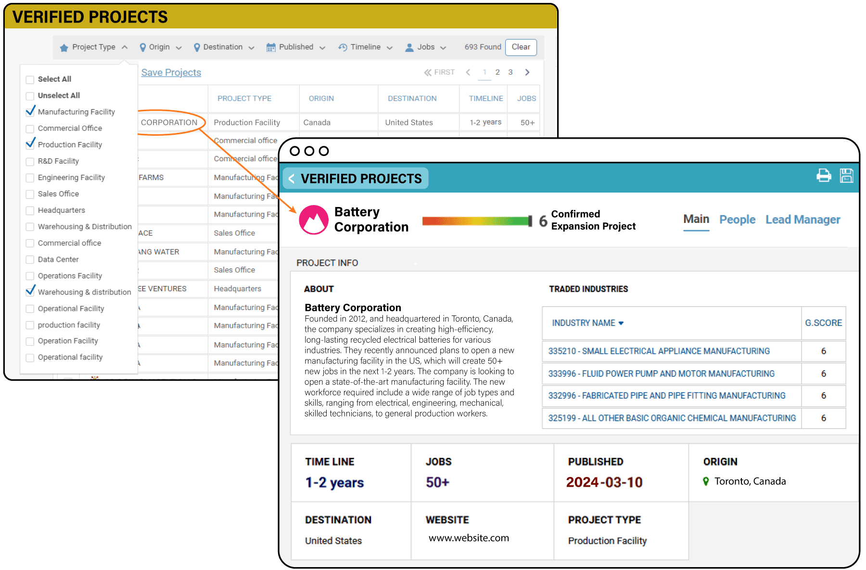Sort by Industry Name column header
866x570 pixels.
pos(587,323)
